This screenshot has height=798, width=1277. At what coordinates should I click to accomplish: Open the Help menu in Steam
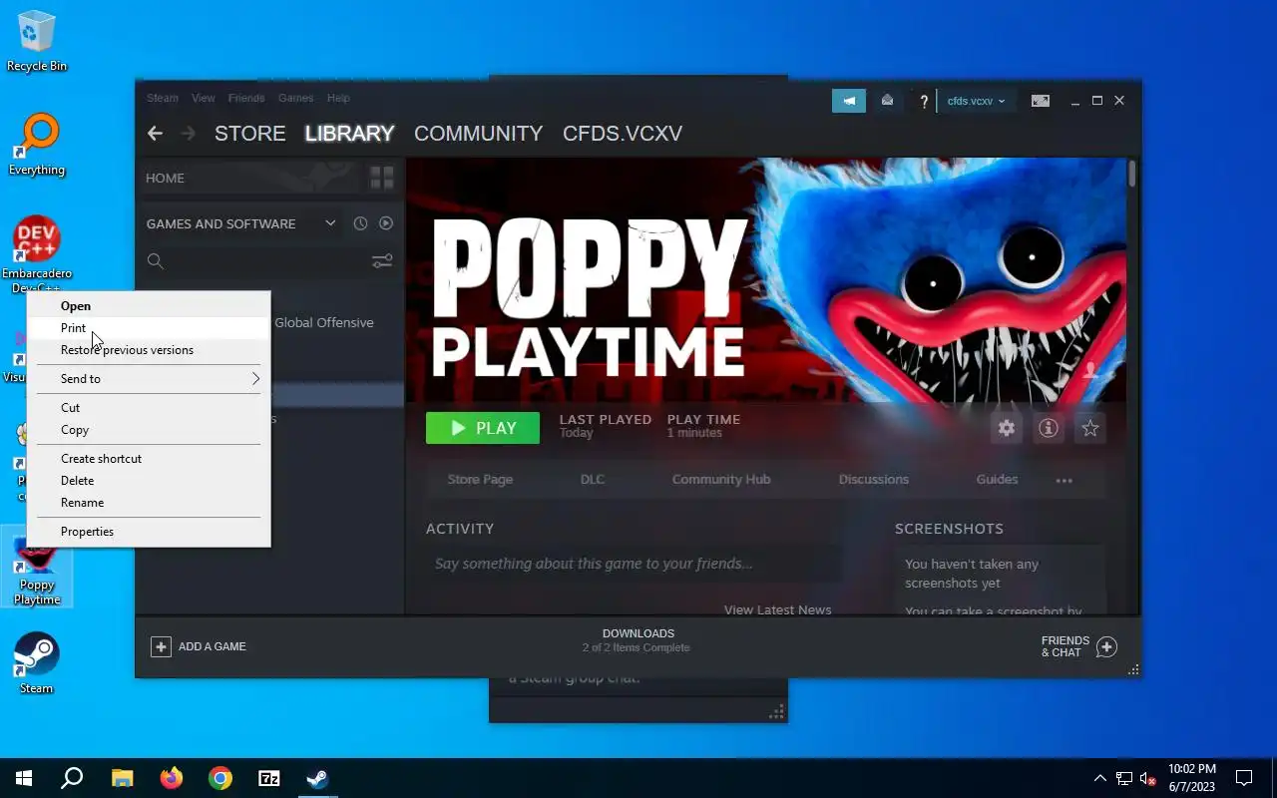[x=338, y=98]
